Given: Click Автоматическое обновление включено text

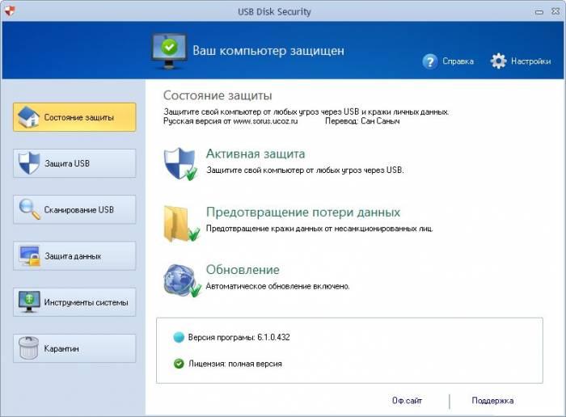Looking at the screenshot, I should [277, 286].
